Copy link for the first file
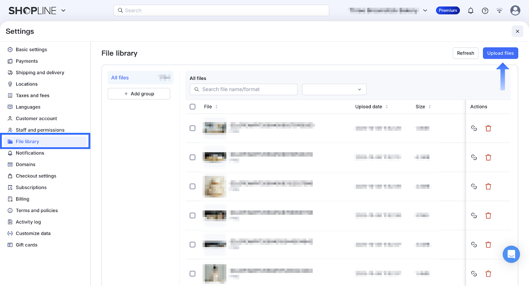 [474, 128]
